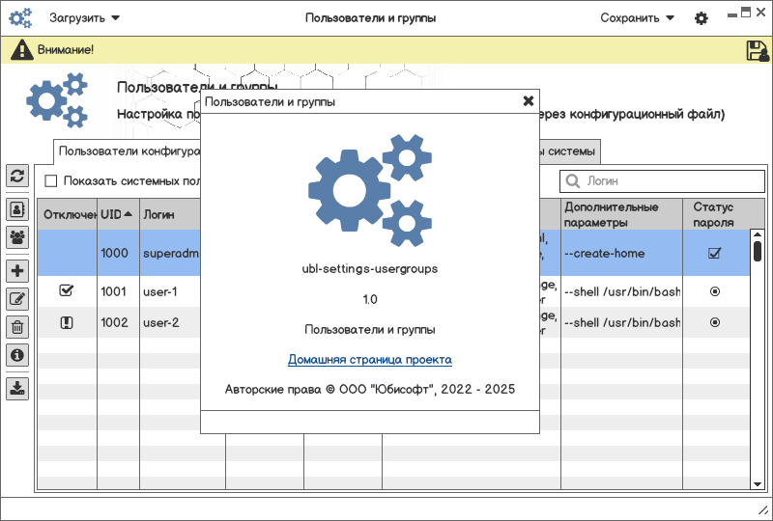Click the large gears logo in dialog
Viewport: 773px width, 521px height.
coord(370,190)
